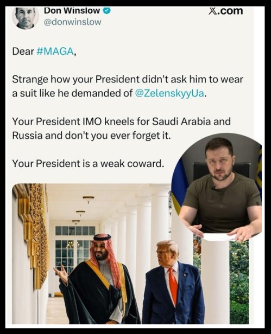The width and height of the screenshot is (271, 334).
Task: Click the hanging ceiling lantern in photo
Action: coord(89,199)
